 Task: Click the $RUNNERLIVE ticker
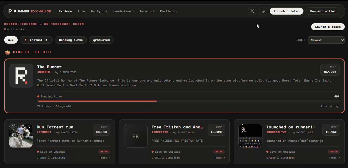[x=276, y=132]
